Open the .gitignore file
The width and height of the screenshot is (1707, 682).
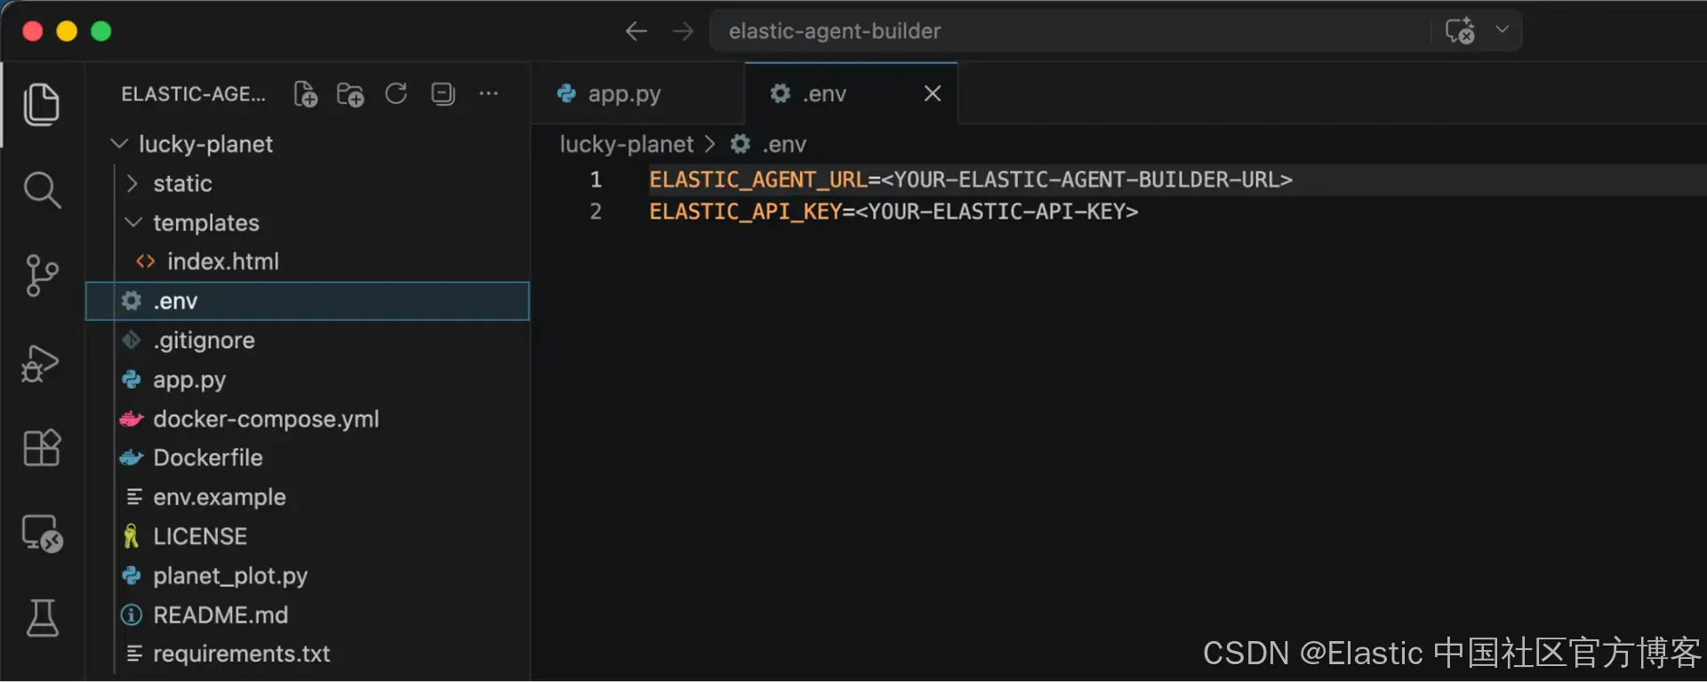coord(308,340)
